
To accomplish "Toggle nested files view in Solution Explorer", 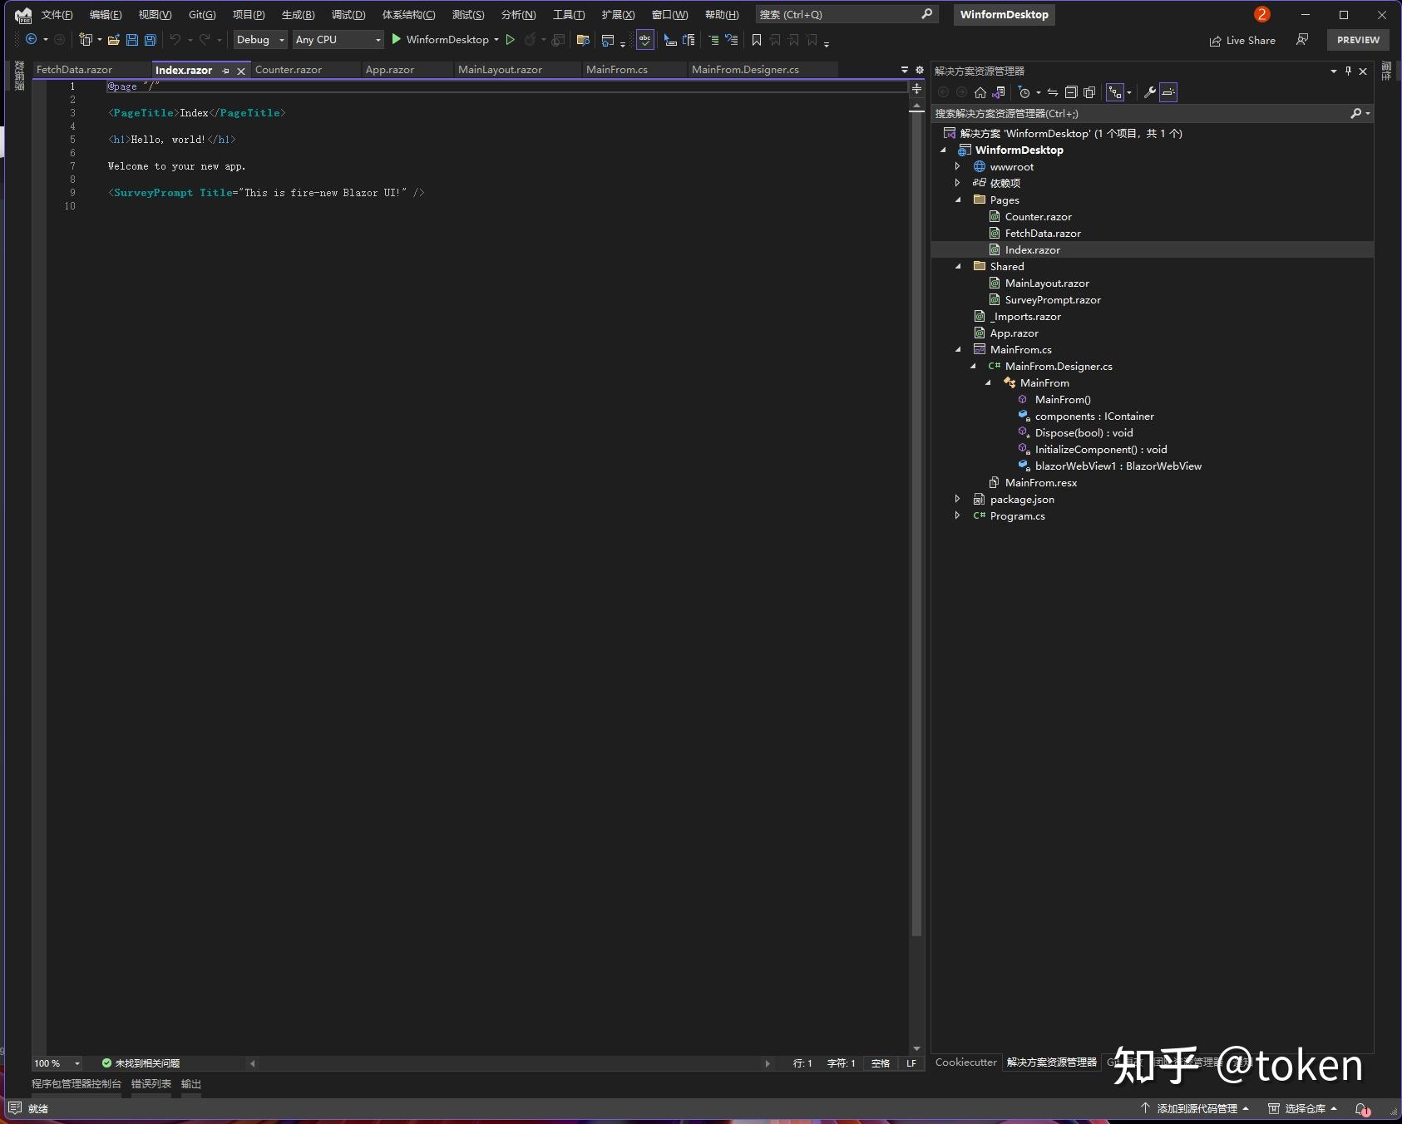I will [x=1115, y=92].
